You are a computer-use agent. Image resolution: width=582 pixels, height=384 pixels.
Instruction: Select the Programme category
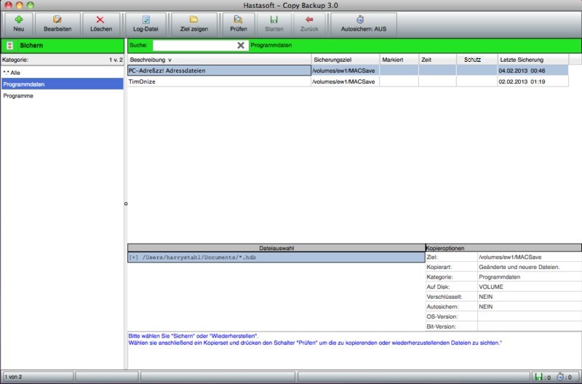pos(62,95)
